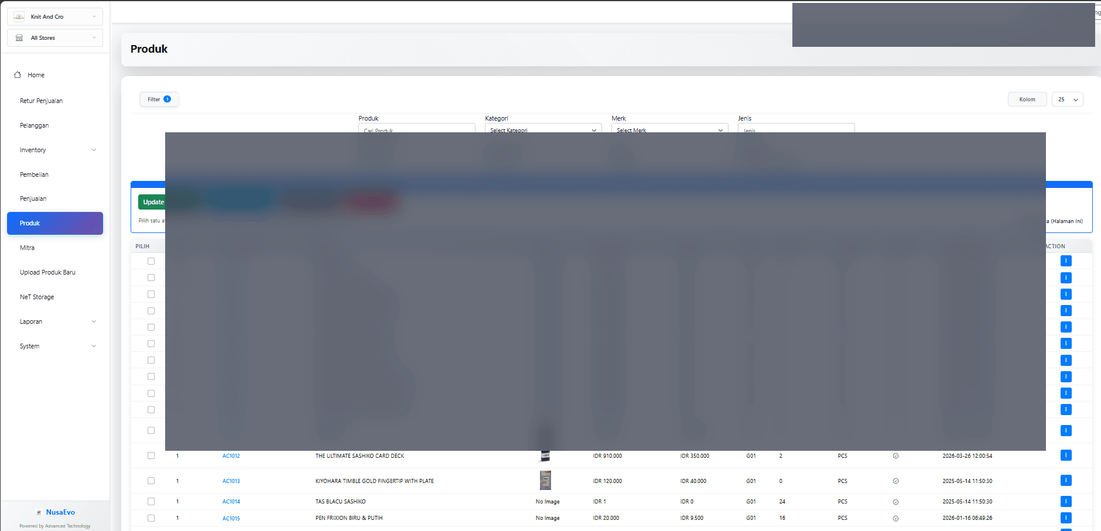Select PEN FRIXION BIRU & PUTIH name
Screen dimensions: 1101x531
tap(348, 518)
